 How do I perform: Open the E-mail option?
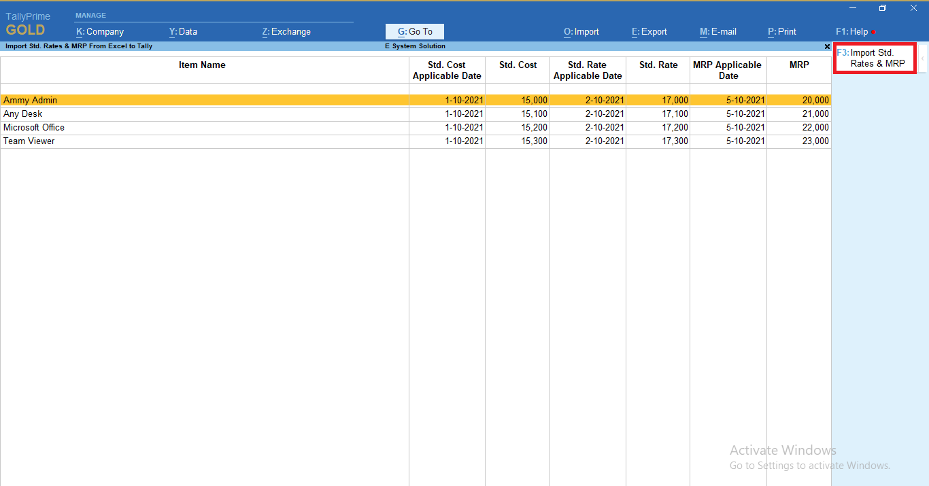tap(717, 31)
